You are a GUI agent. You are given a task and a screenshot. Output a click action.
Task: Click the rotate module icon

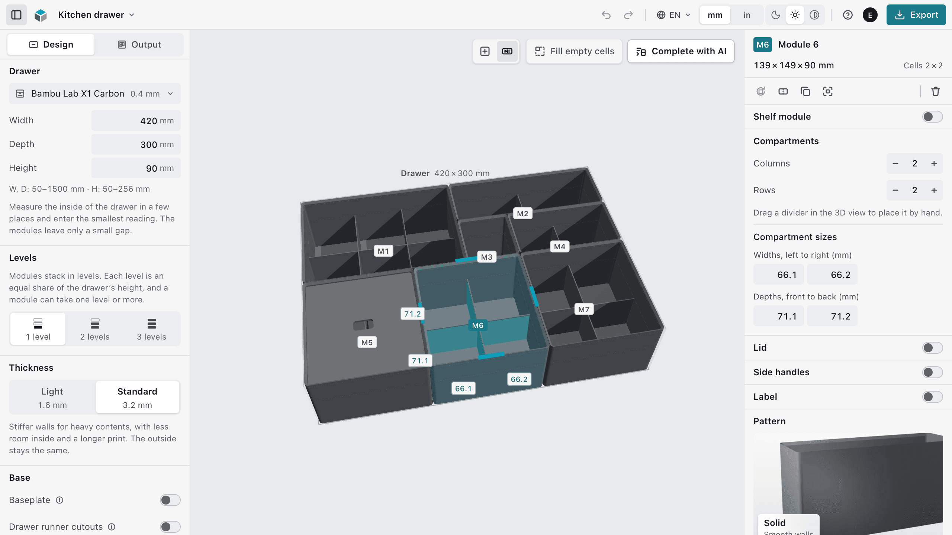(761, 91)
